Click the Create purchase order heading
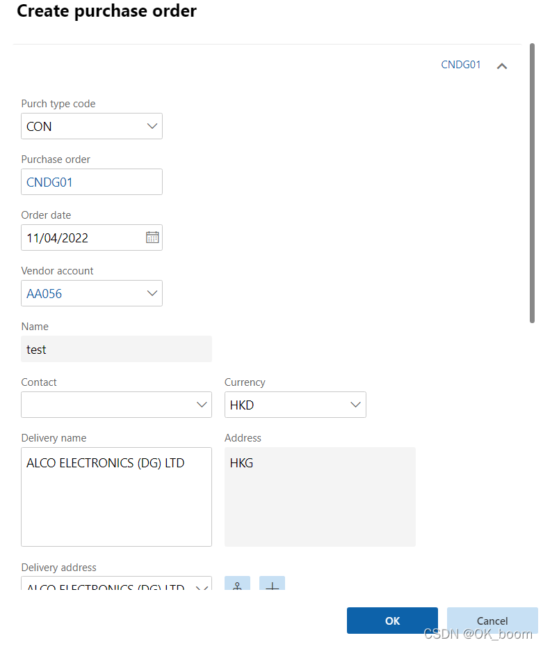Screen dimensions: 543x647 point(106,11)
